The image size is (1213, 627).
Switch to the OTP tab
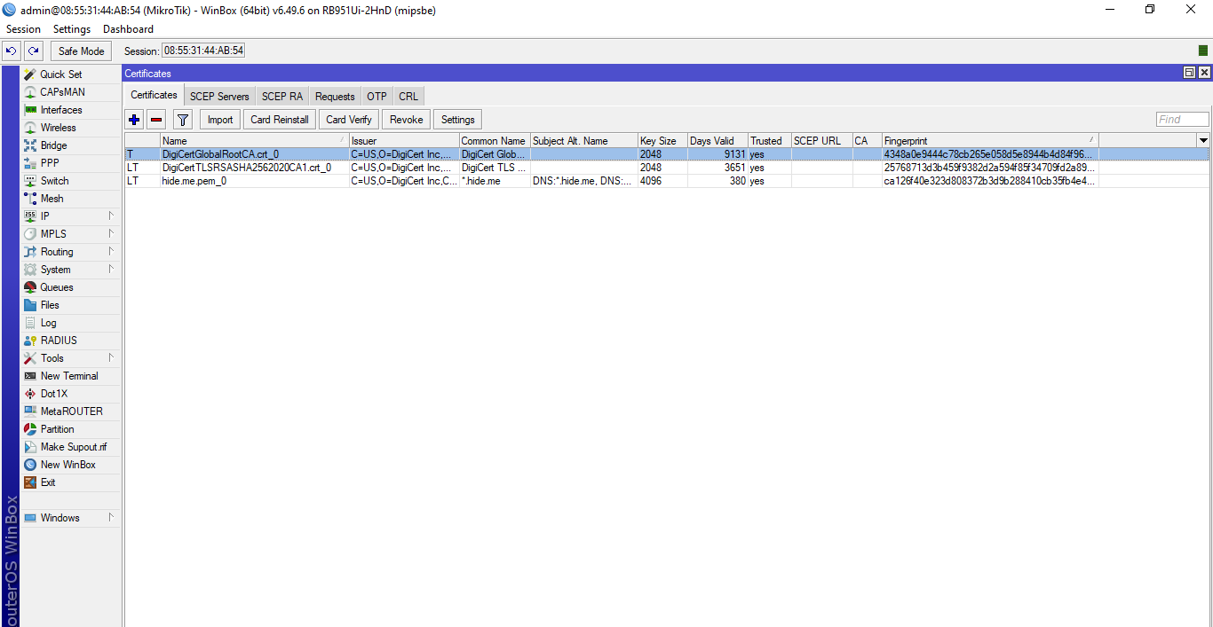point(377,96)
